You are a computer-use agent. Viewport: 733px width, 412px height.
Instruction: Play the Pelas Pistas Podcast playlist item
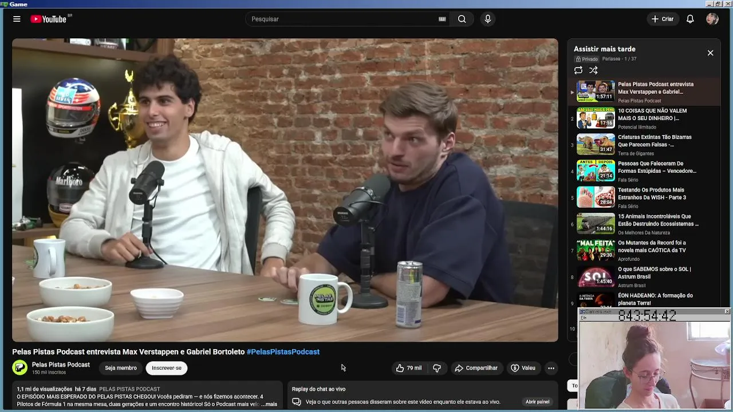click(644, 92)
